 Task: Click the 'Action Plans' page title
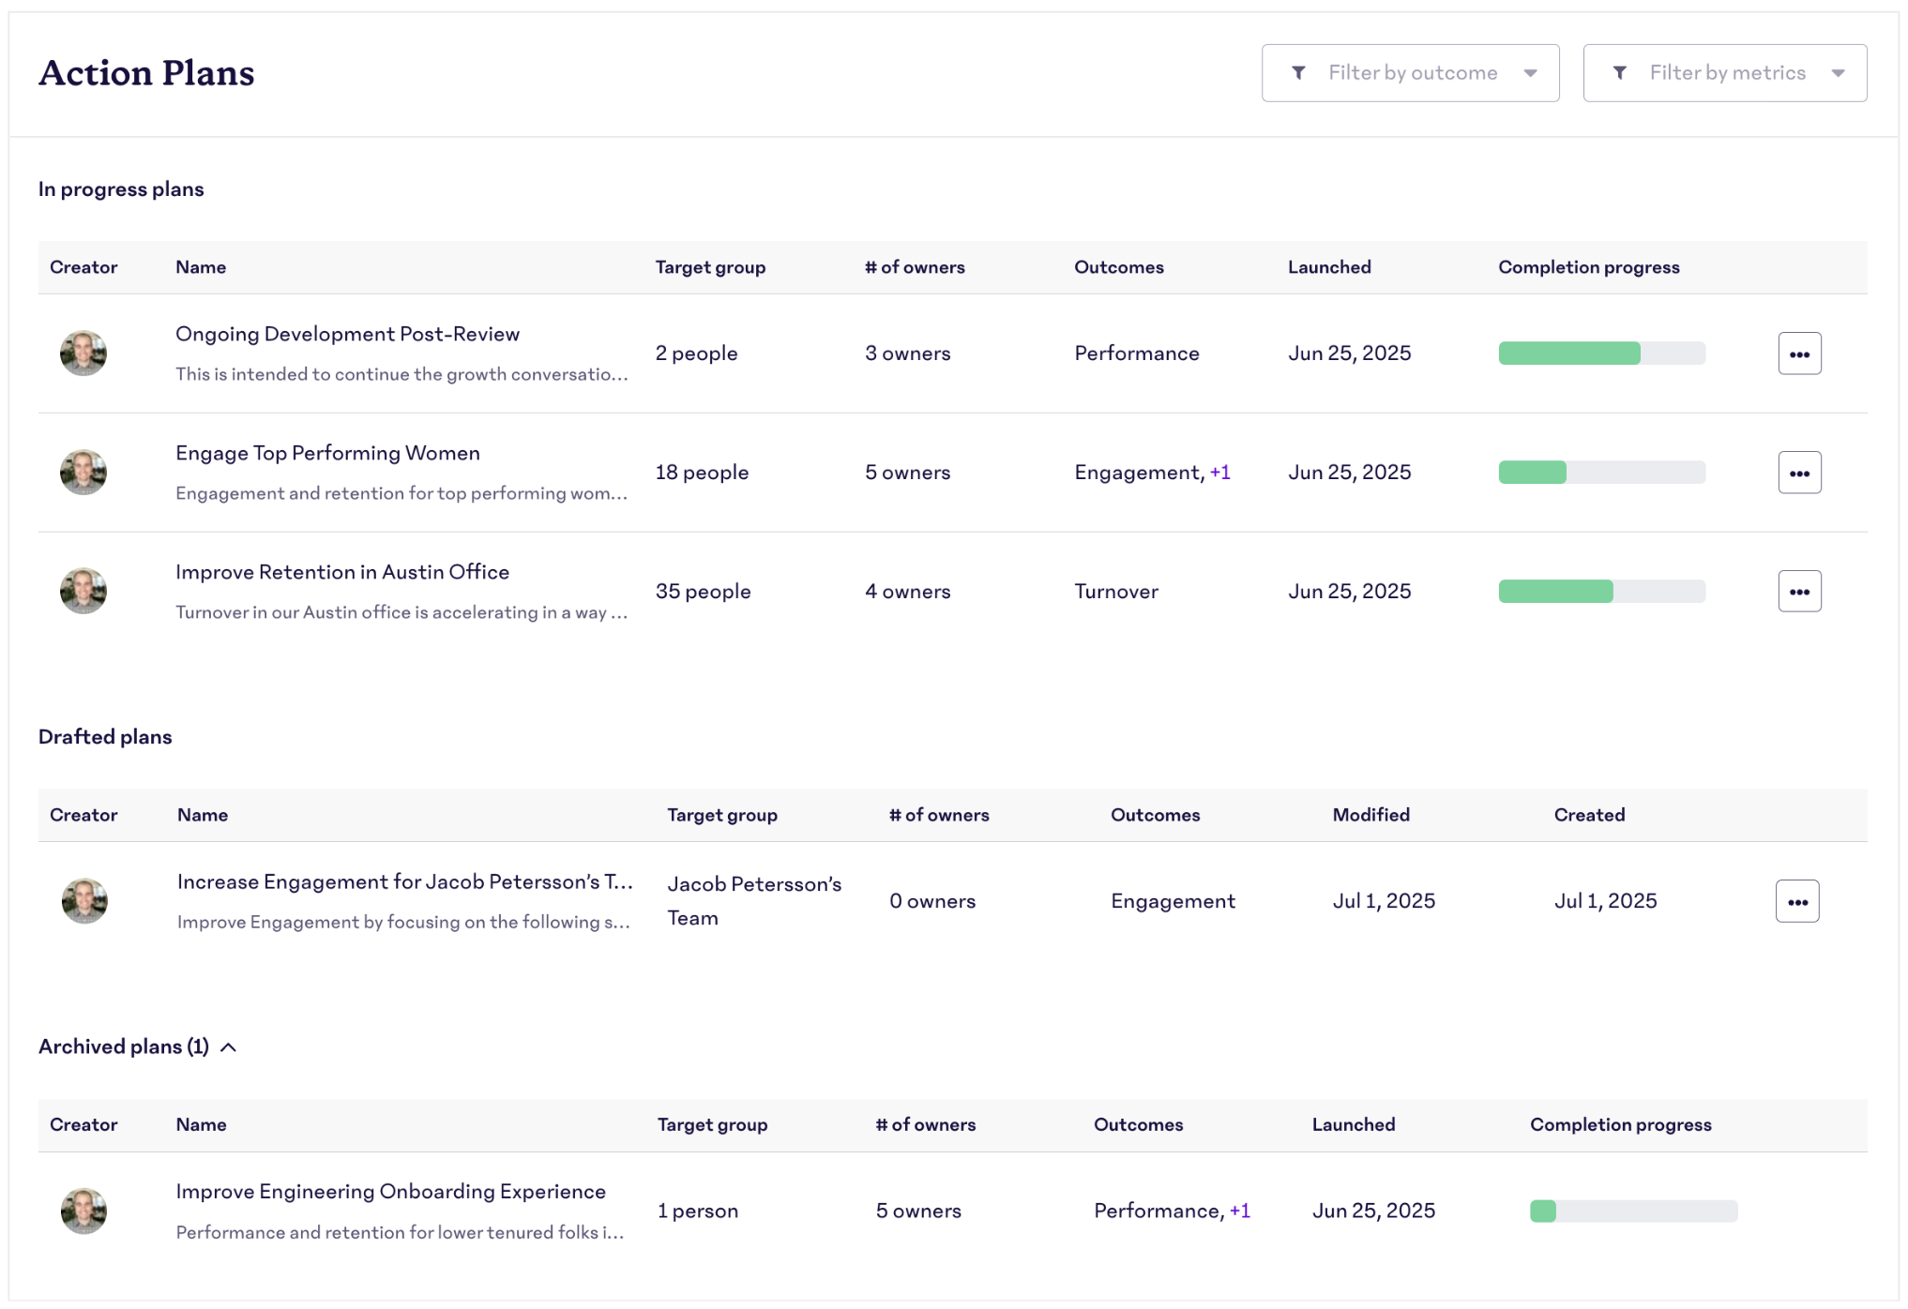point(146,73)
